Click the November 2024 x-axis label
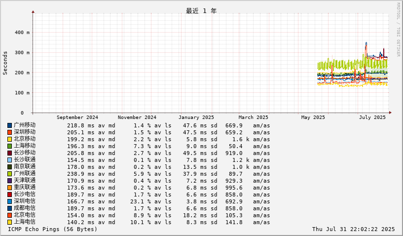Screen dimensions: 403x236 [x=137, y=118]
